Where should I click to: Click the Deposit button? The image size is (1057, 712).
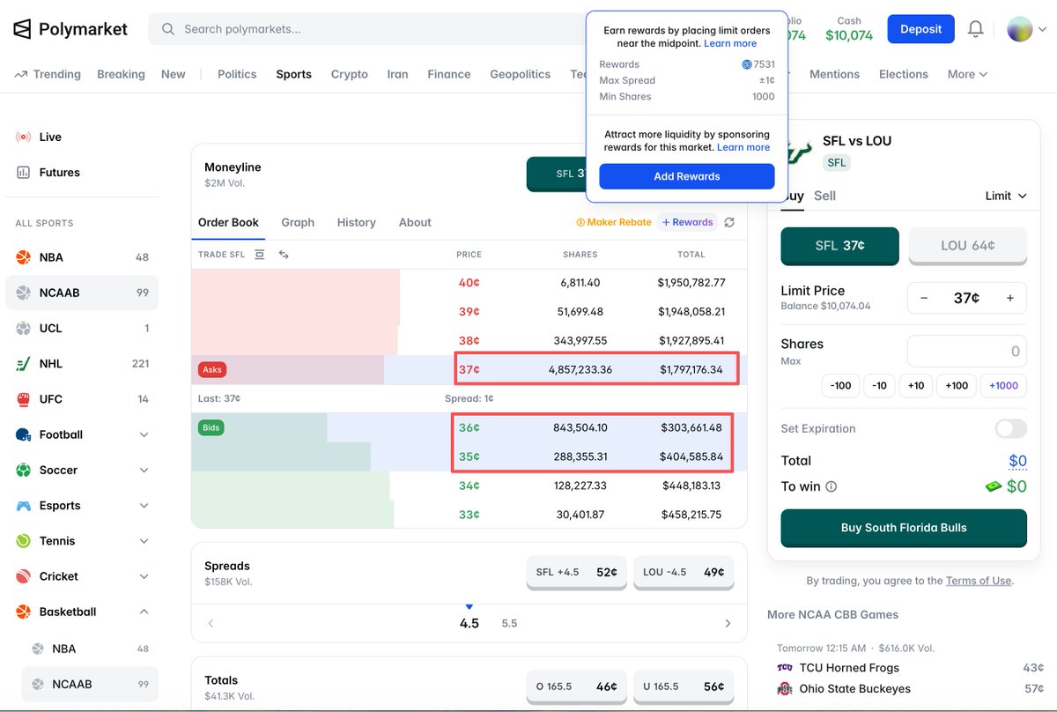click(920, 29)
